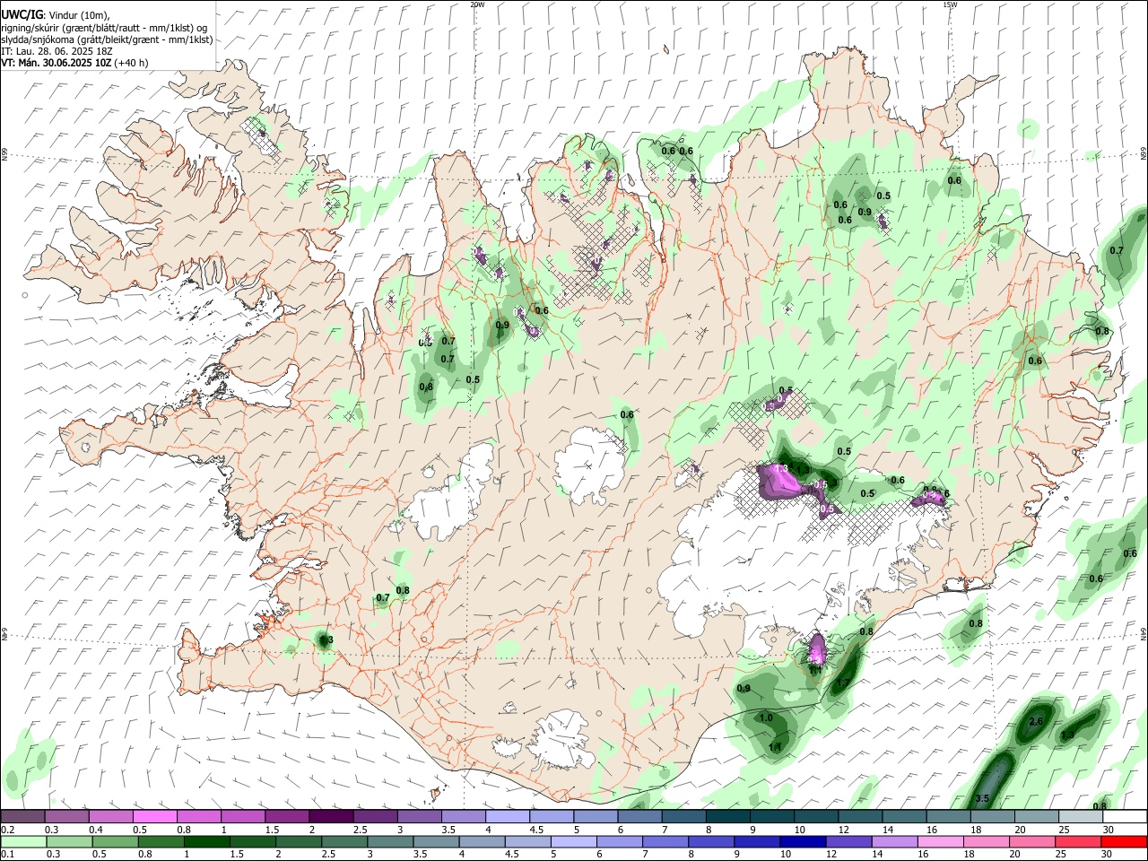This screenshot has width=1148, height=861.
Task: Click the first purple-grey 0.2–0.3 snow scale swatch
Action: click(x=22, y=816)
